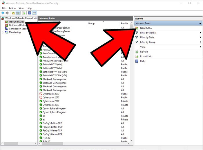Open the File menu
The width and height of the screenshot is (203, 150).
4,8
